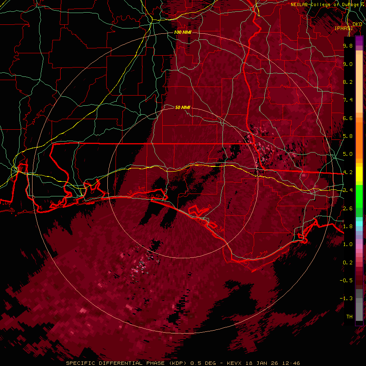
Task: Select the 4.2 scale label
Action: pyautogui.click(x=348, y=172)
